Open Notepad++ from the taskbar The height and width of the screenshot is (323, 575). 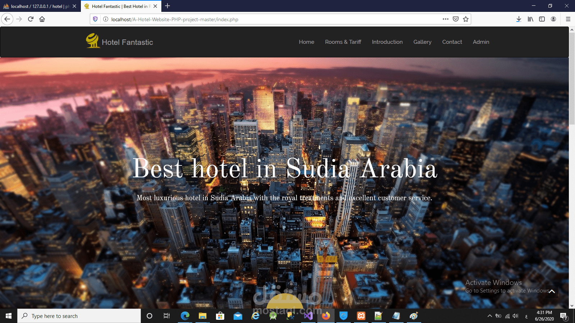point(378,316)
